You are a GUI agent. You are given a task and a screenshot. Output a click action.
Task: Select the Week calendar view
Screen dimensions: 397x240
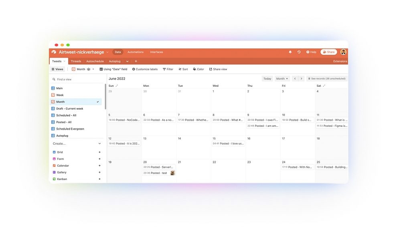pyautogui.click(x=76, y=95)
